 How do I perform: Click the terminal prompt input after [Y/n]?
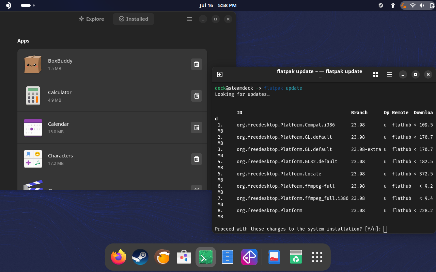tap(385, 229)
